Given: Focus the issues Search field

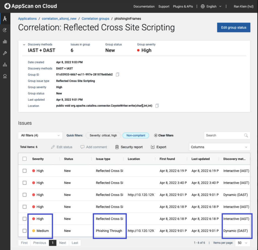Looking at the screenshot, I should [227, 135].
